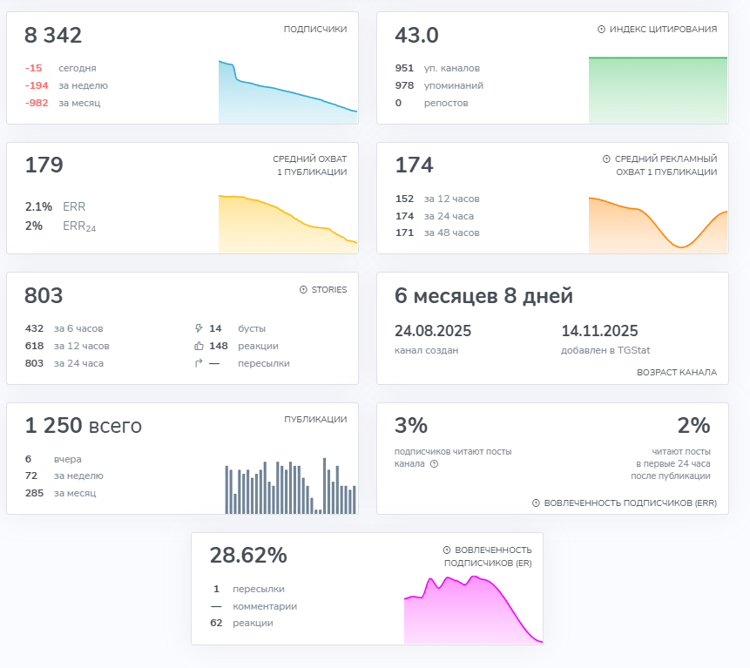Click the СРЕДНИЙ ОХВАТ 1 ПУБЛИКАЦИИ title

coord(310,165)
